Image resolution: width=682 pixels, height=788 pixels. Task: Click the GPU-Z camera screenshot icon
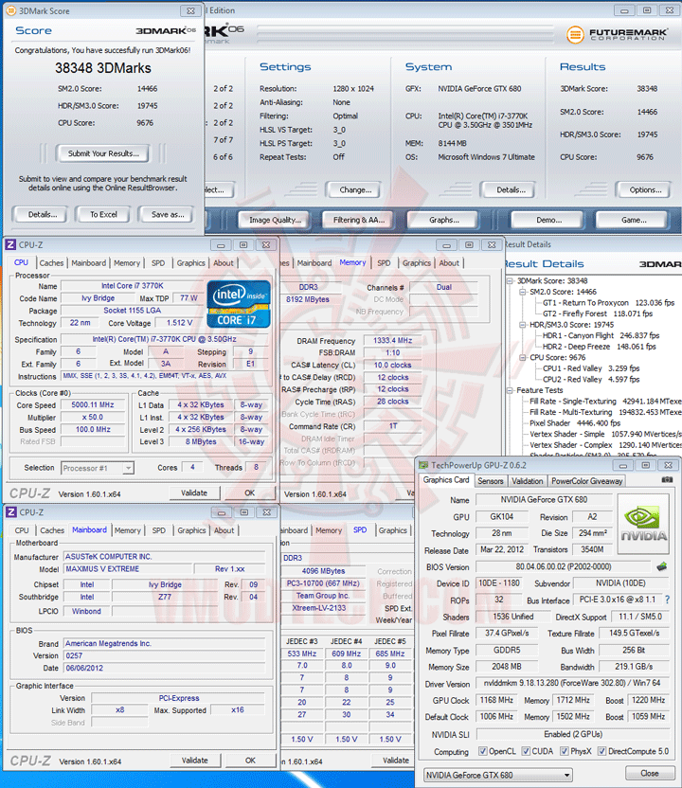[x=667, y=480]
